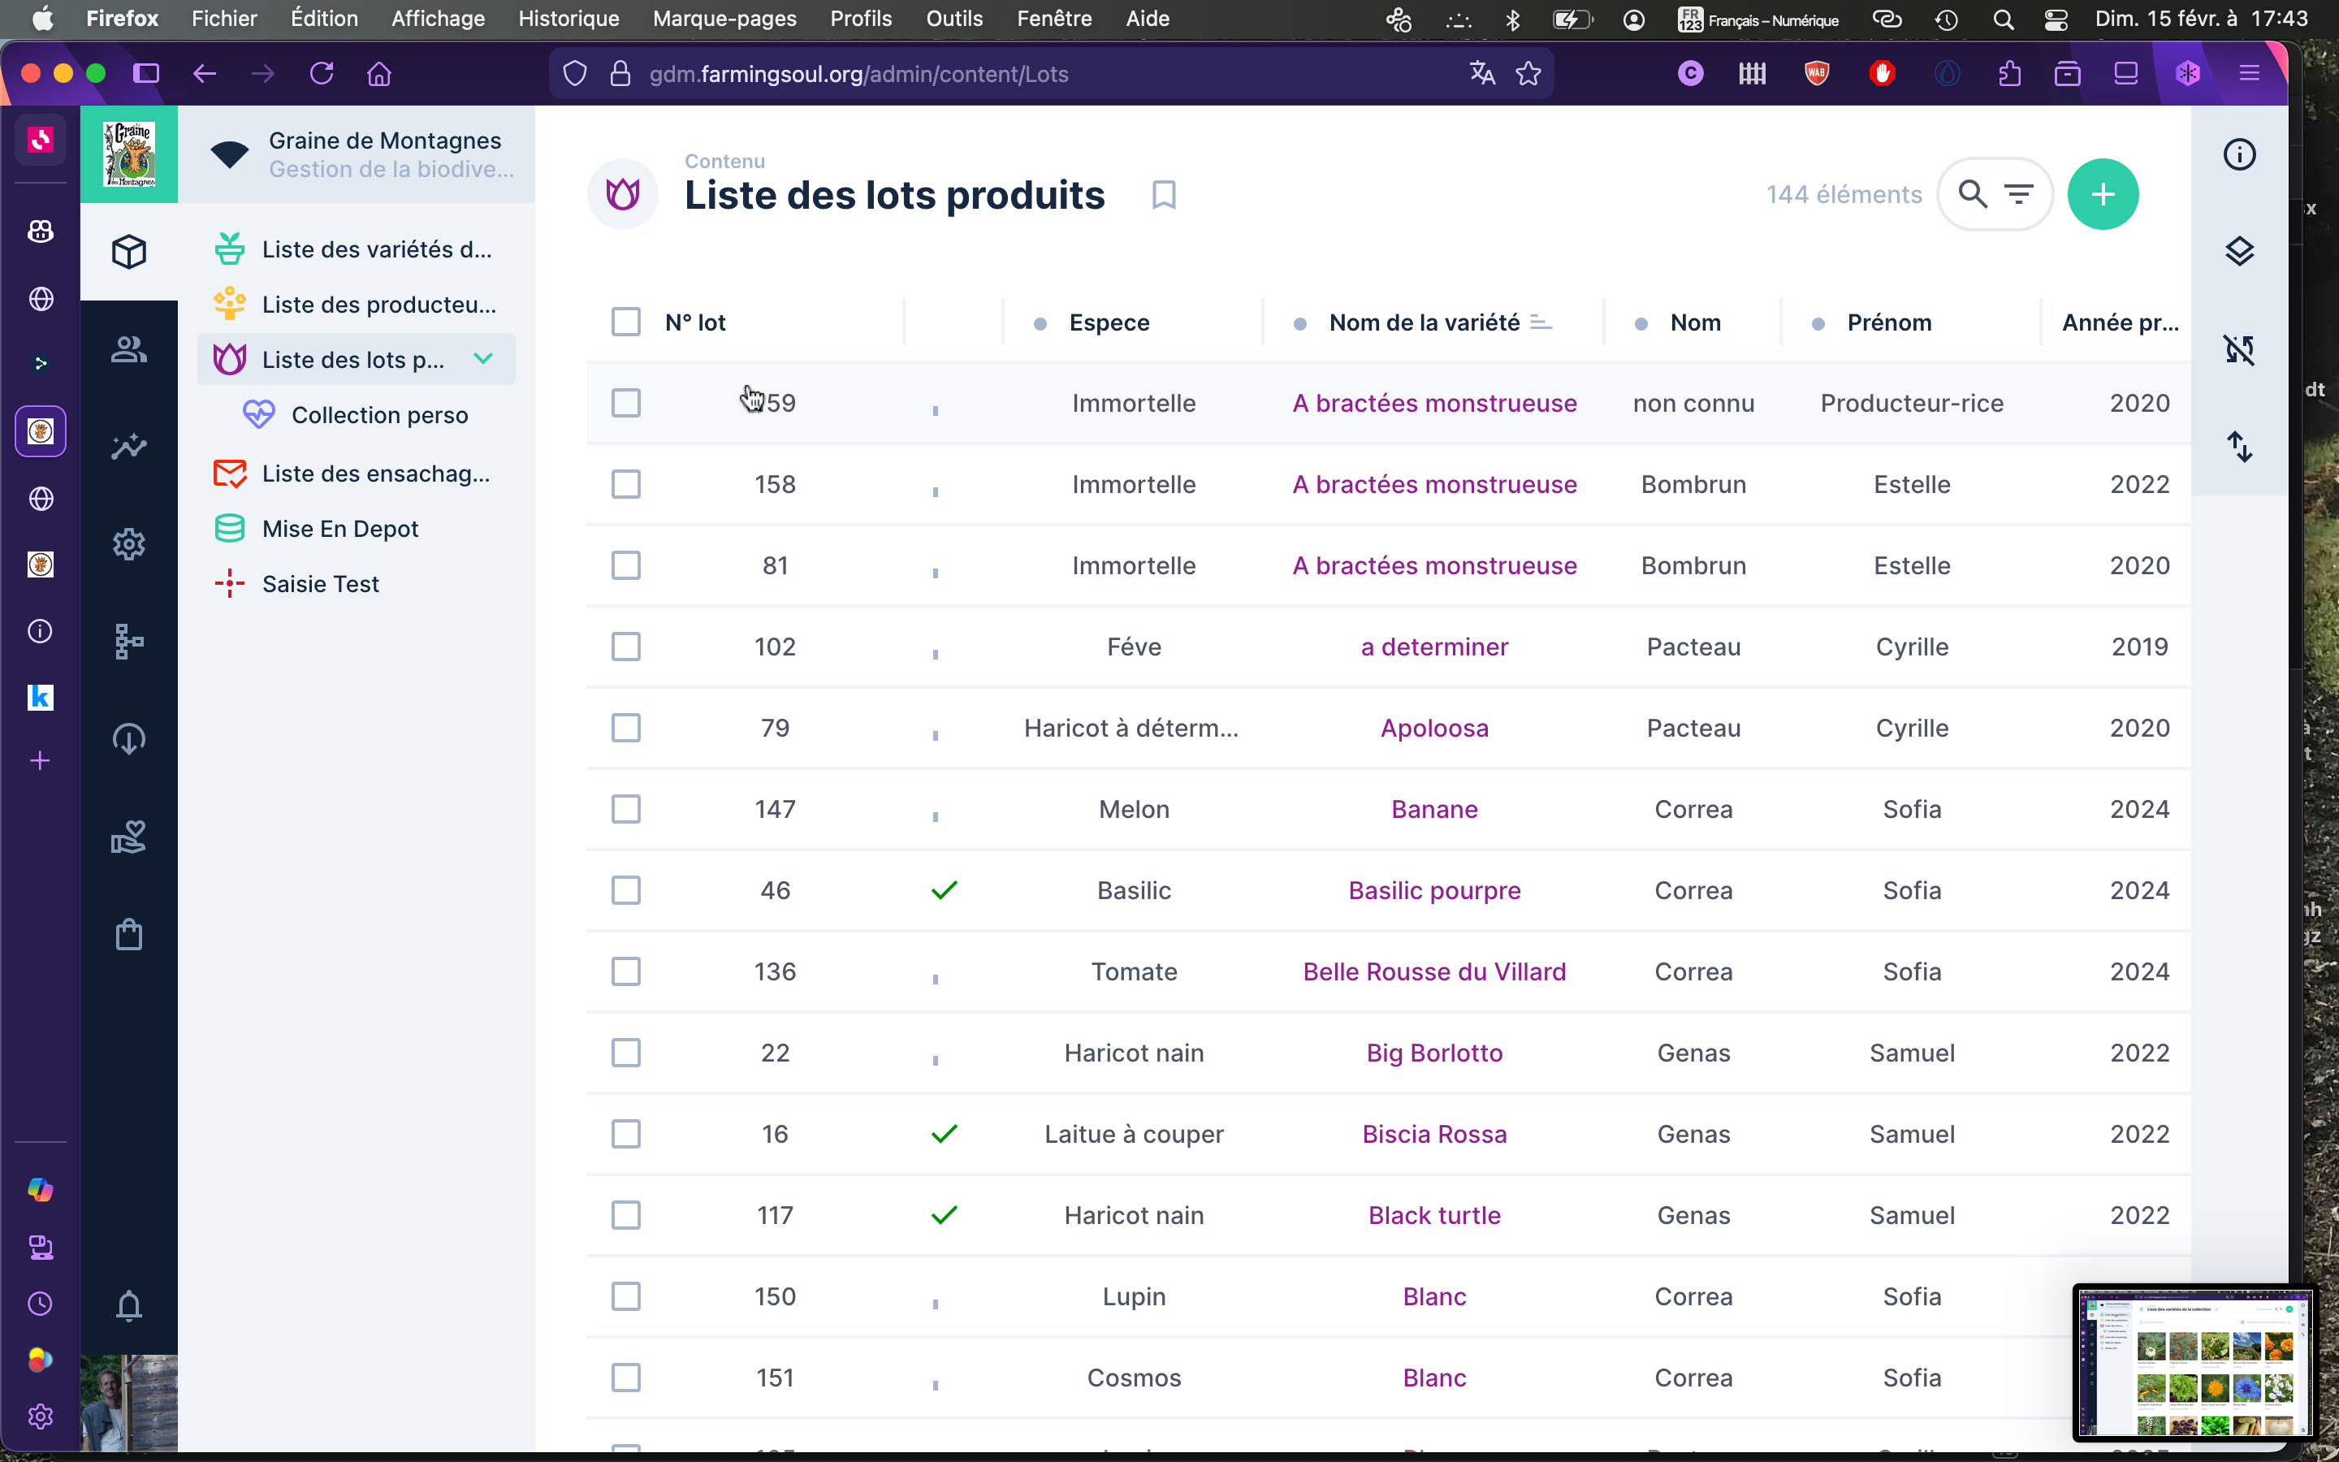Open the User Directory module icon
2339x1462 pixels.
tap(128, 349)
